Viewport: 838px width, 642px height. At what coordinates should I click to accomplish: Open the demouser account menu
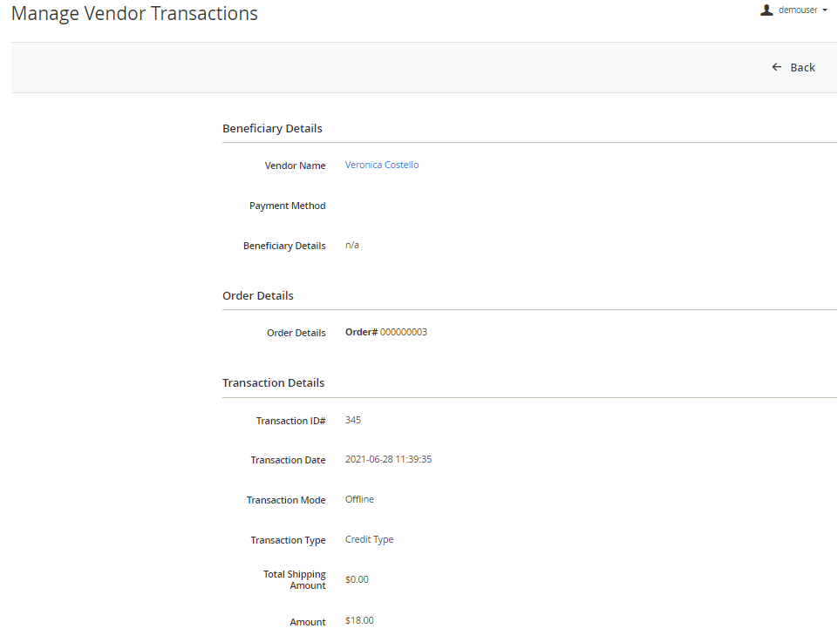797,10
